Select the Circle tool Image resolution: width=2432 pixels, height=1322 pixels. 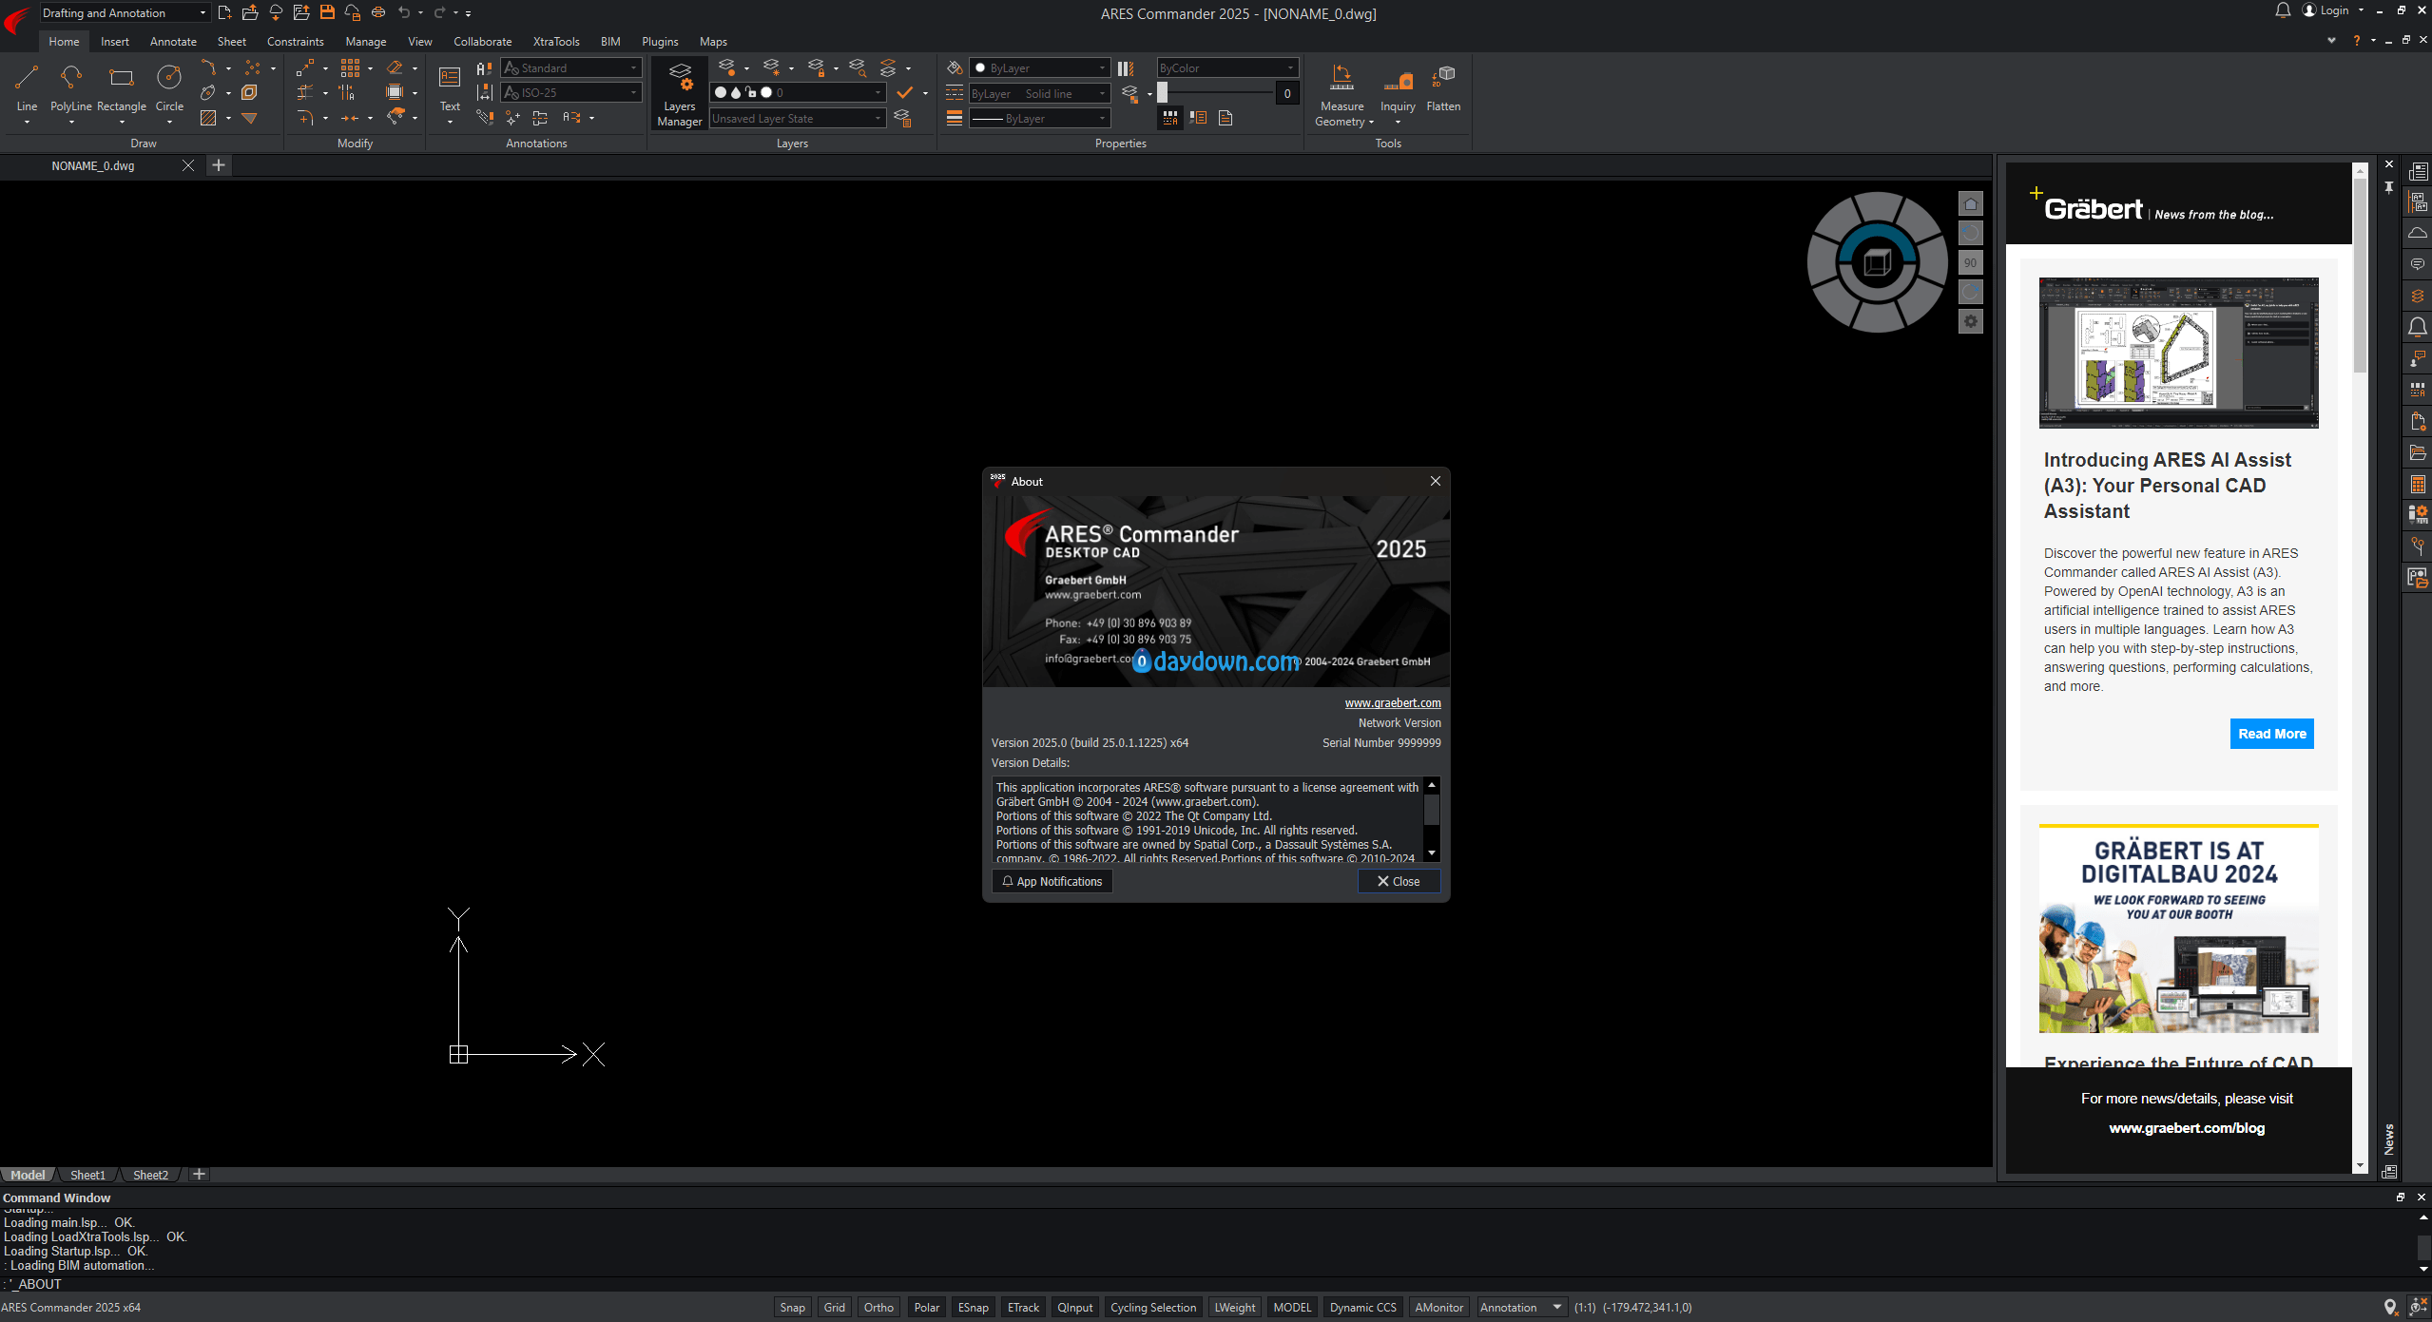click(x=169, y=87)
